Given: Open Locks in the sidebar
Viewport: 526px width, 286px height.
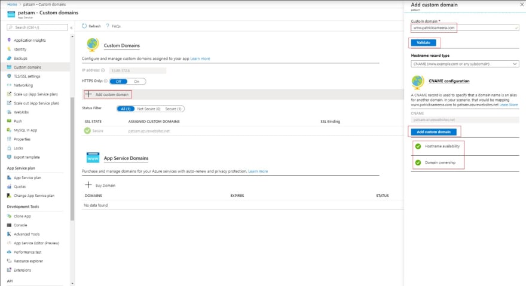Looking at the screenshot, I should (19, 148).
